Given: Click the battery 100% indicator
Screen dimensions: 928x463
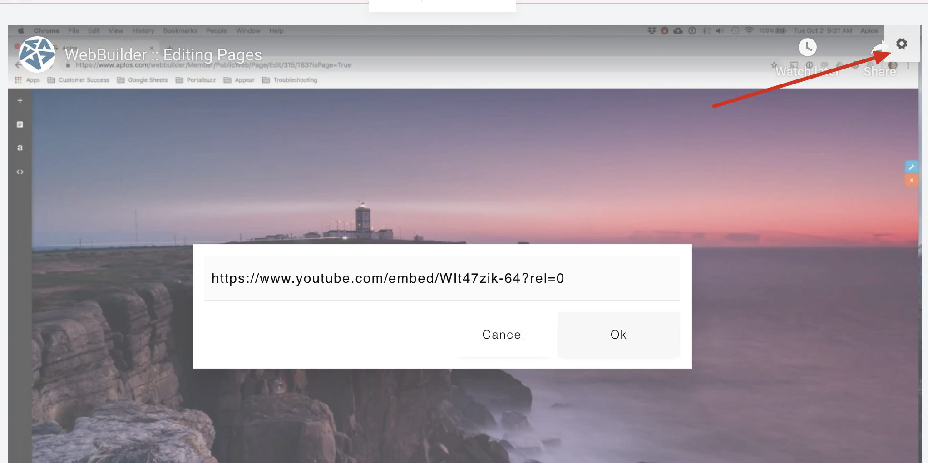Looking at the screenshot, I should pyautogui.click(x=773, y=30).
